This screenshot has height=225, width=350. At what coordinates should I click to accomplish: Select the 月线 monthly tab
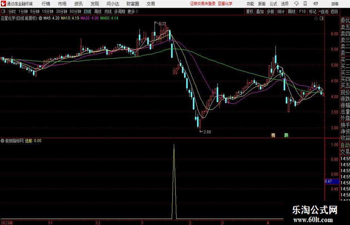pyautogui.click(x=108, y=11)
